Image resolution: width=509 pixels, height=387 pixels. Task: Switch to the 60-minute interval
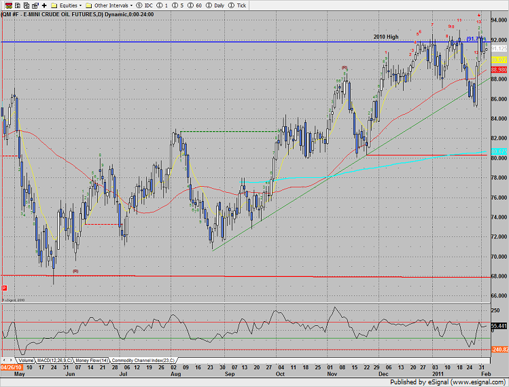(195, 5)
